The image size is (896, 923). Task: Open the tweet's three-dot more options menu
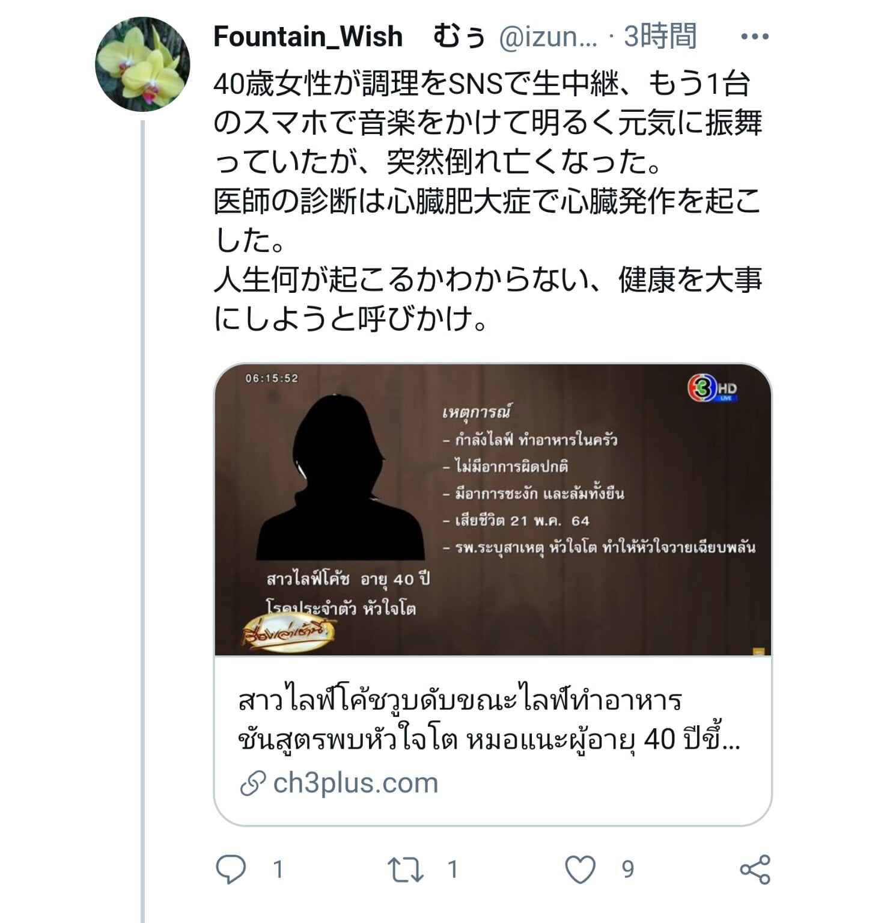[x=755, y=37]
